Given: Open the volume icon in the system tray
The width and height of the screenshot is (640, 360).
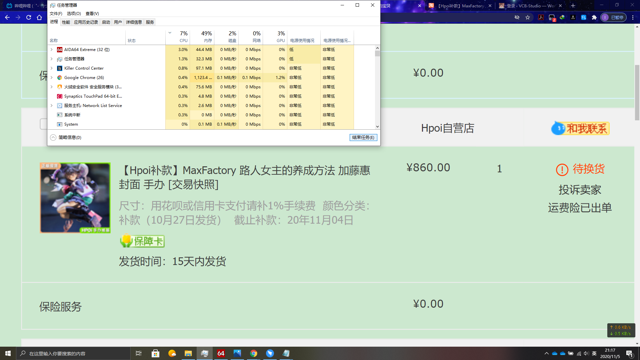Looking at the screenshot, I should pyautogui.click(x=586, y=353).
